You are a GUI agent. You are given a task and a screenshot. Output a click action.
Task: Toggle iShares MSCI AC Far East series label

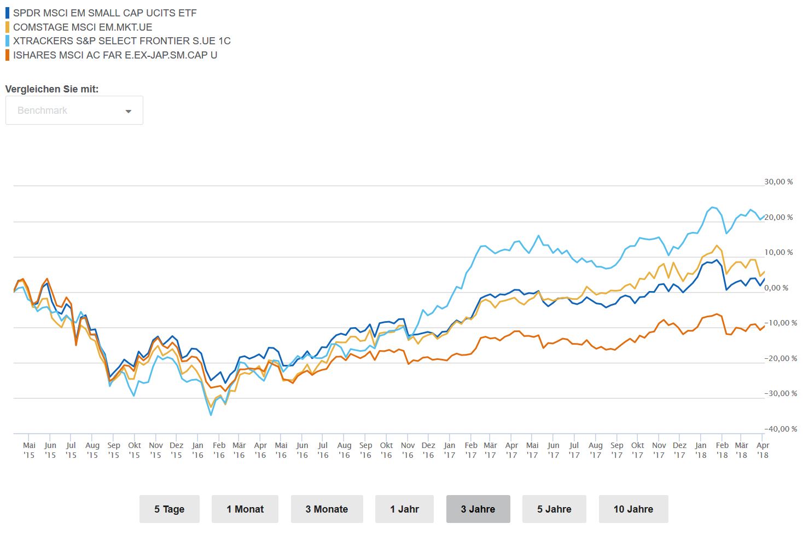click(115, 55)
